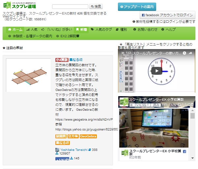Click the GeoGebra tag
Image resolution: width=198 pixels, height=169 pixels.
[88, 136]
